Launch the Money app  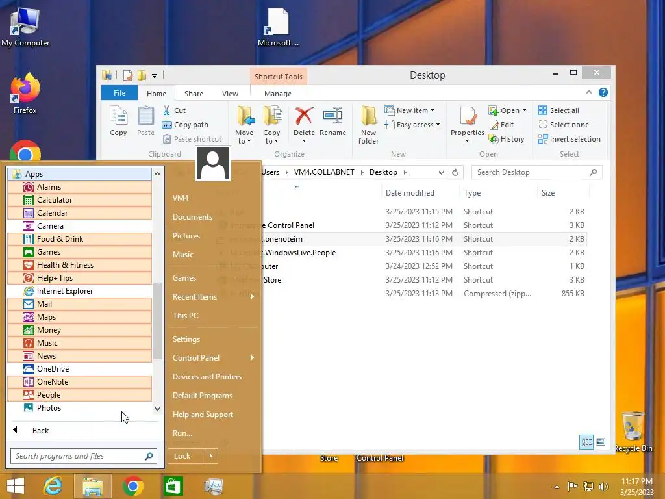pyautogui.click(x=79, y=330)
